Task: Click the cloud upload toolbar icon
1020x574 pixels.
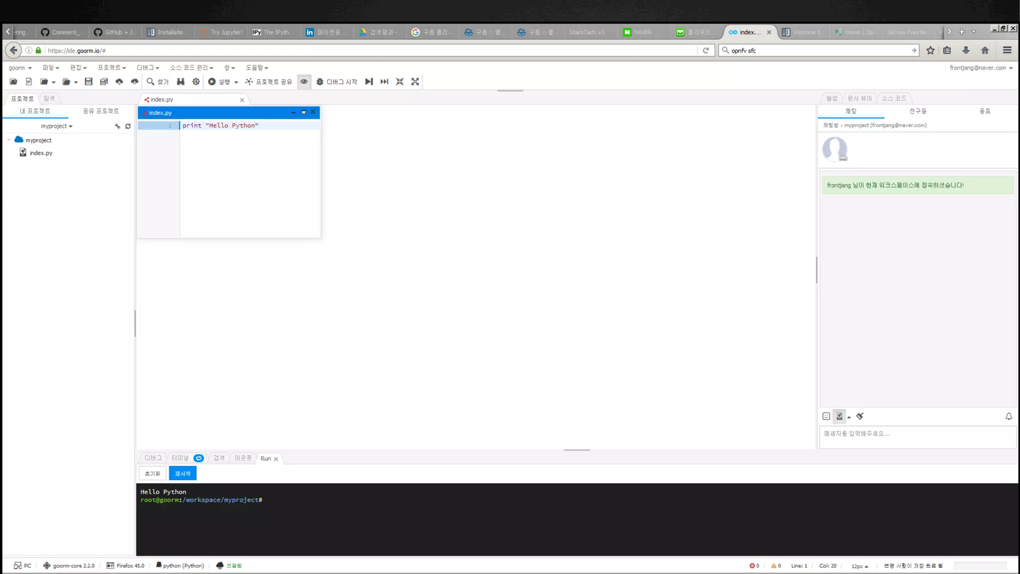Action: [x=119, y=82]
